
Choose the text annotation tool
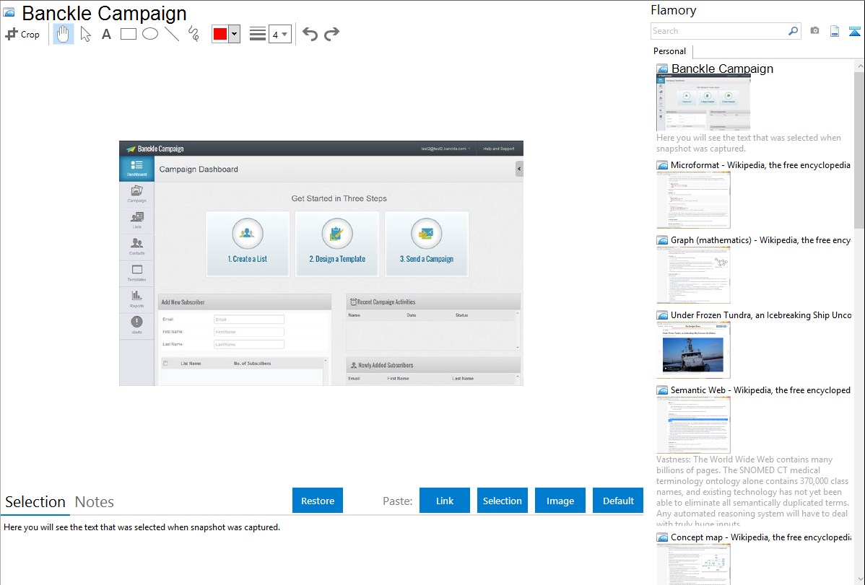106,34
